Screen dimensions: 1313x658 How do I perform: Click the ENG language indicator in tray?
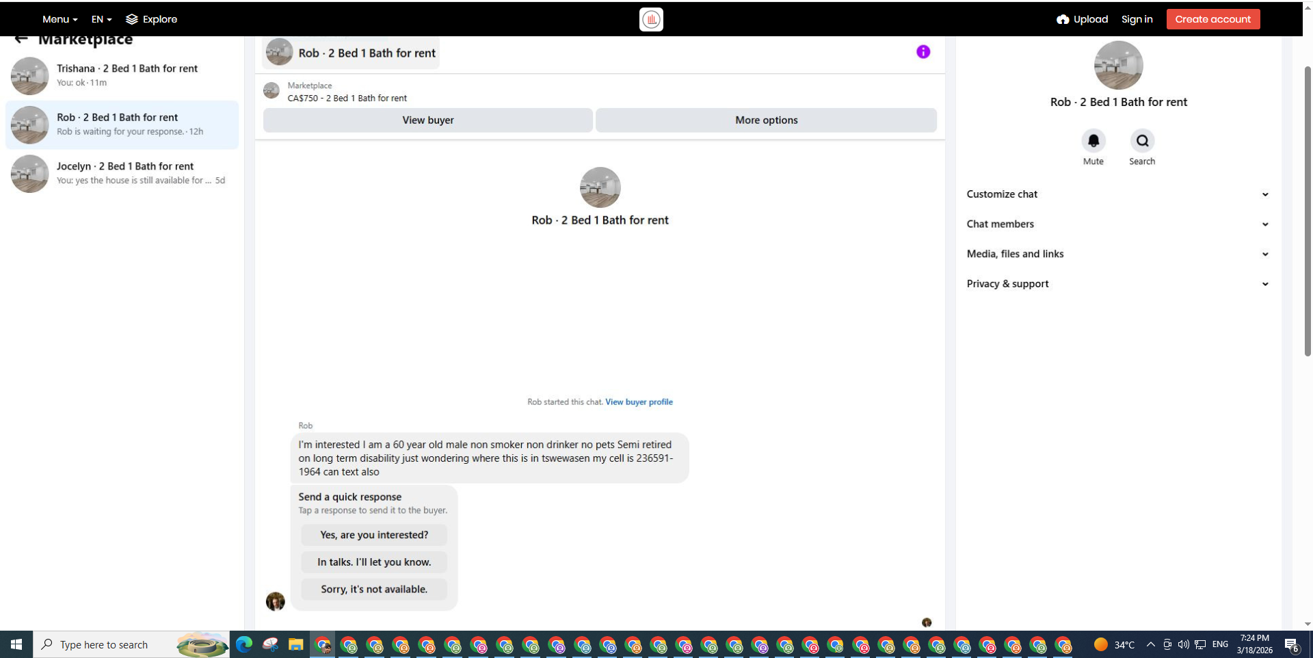coord(1220,644)
